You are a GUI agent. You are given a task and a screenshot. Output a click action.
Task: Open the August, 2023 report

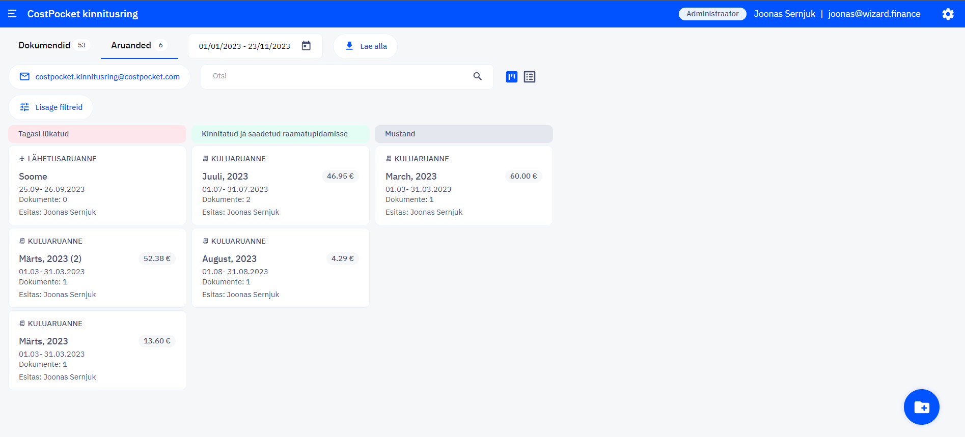tap(281, 268)
